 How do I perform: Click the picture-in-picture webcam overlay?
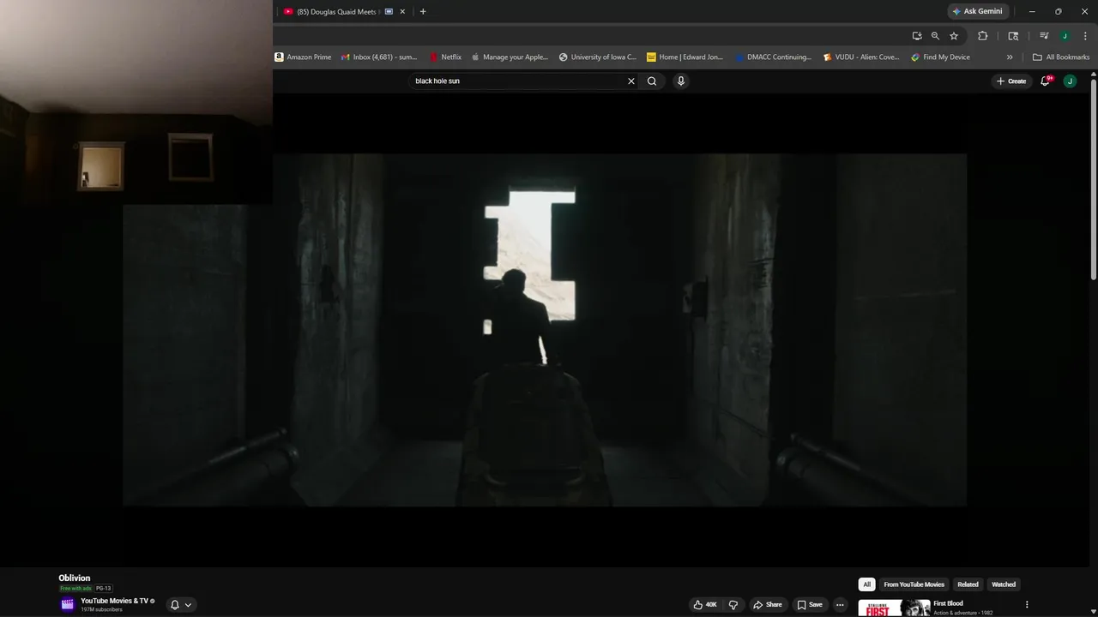click(x=136, y=102)
